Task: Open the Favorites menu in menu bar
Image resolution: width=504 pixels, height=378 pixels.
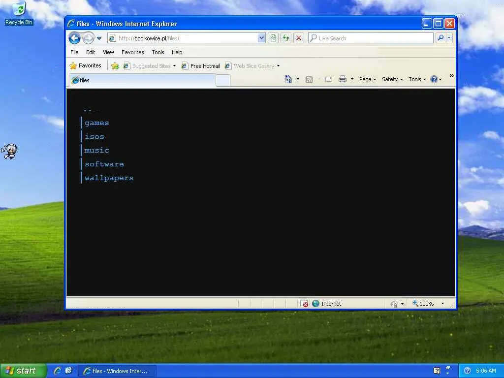Action: point(133,52)
